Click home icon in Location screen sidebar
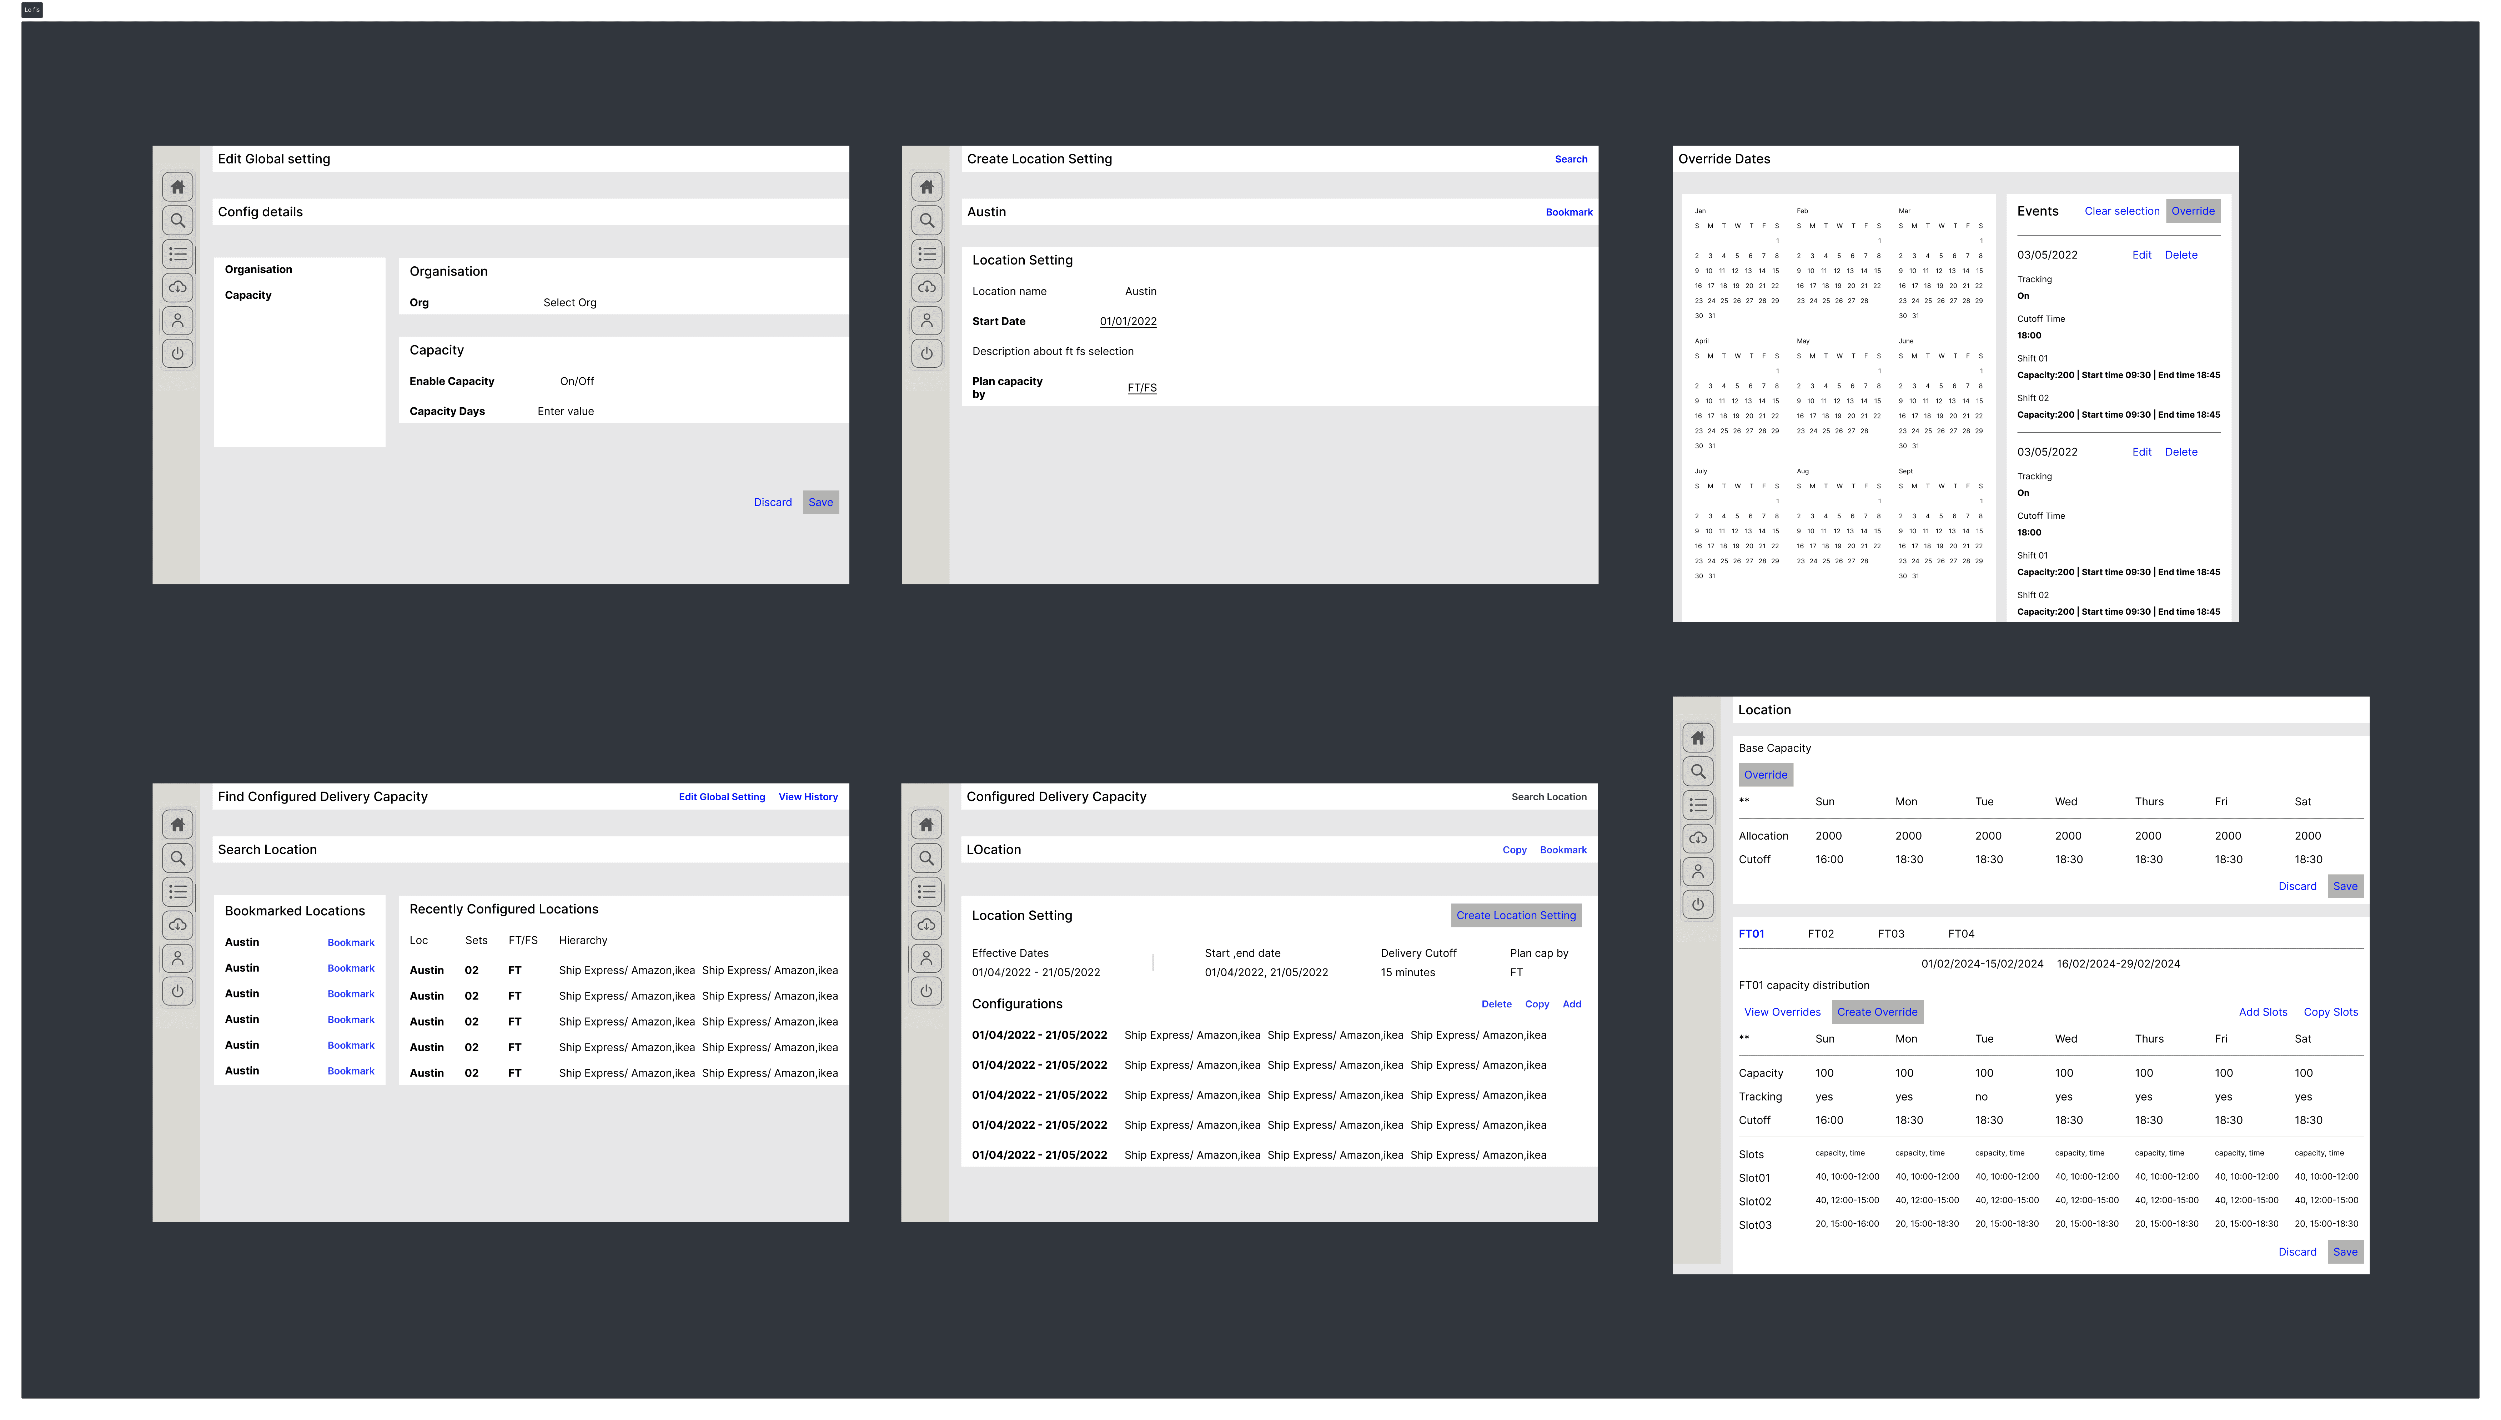Screen dimensions: 2501x1420 [1698, 738]
